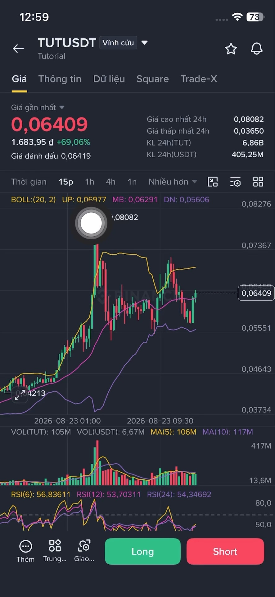
Task: Switch to the Trade-X tab
Action: (199, 79)
